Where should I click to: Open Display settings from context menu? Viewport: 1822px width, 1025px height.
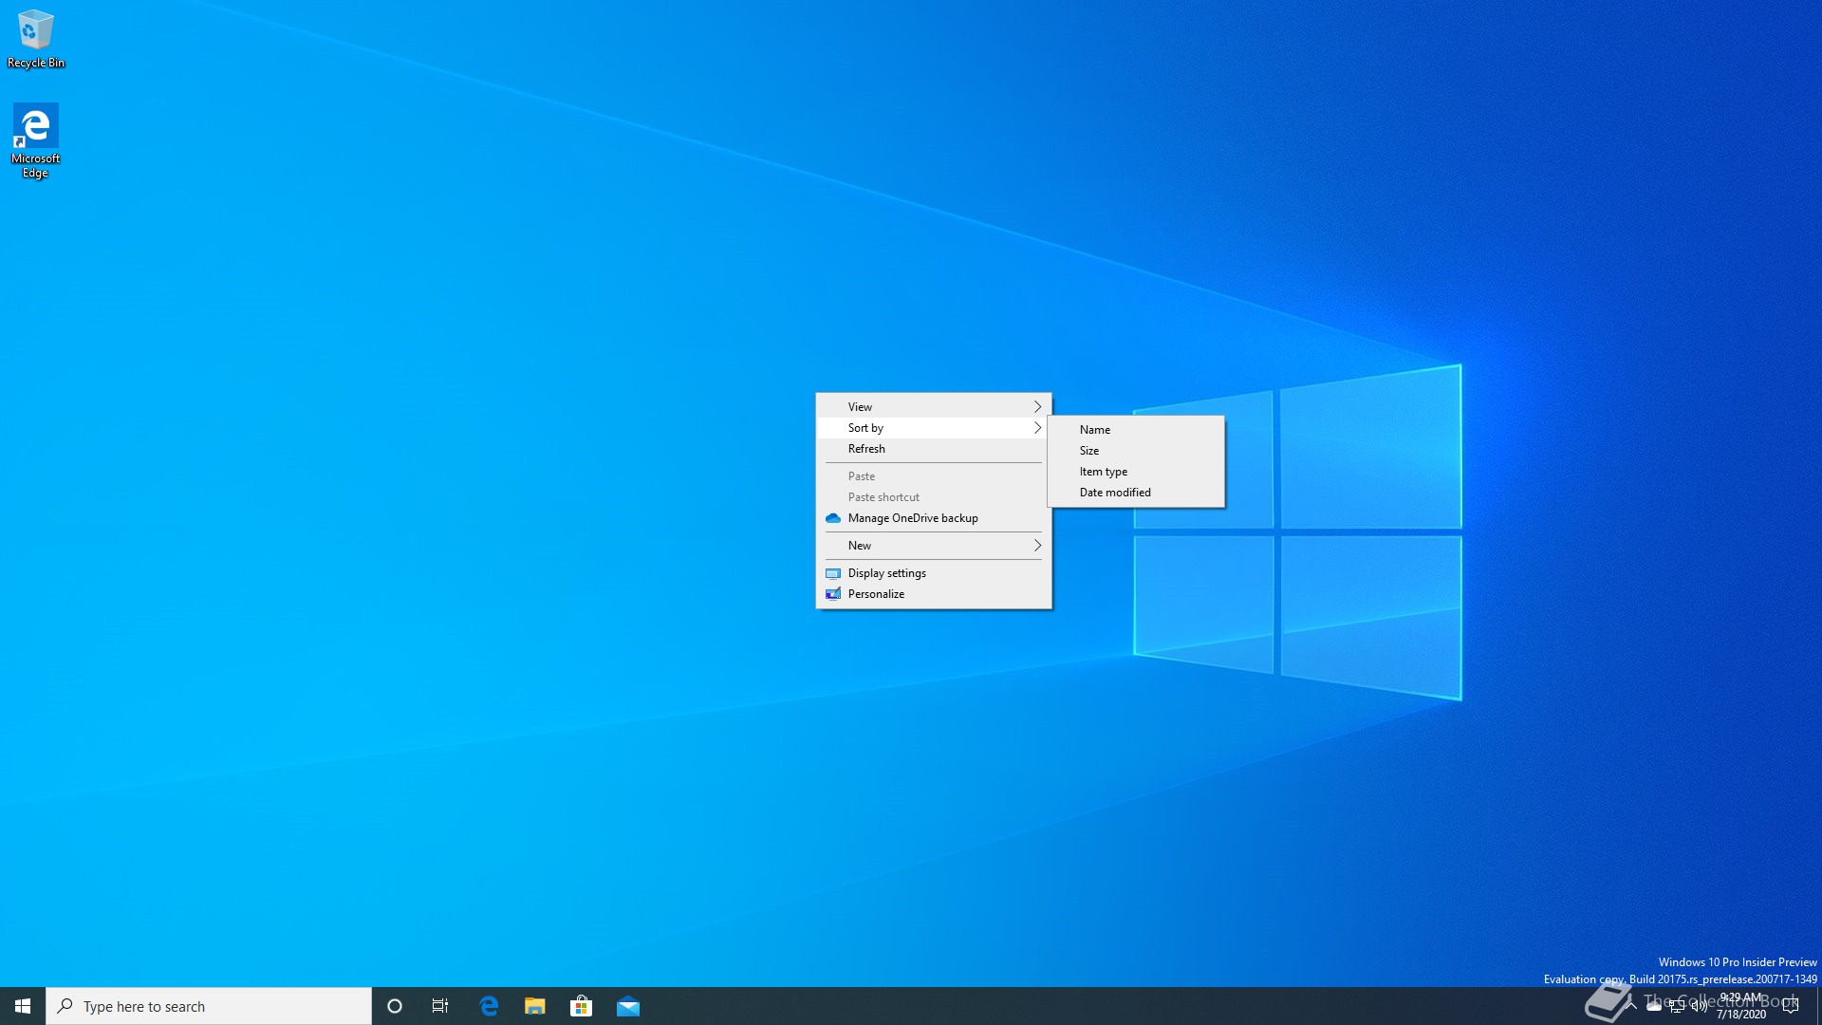[887, 573]
